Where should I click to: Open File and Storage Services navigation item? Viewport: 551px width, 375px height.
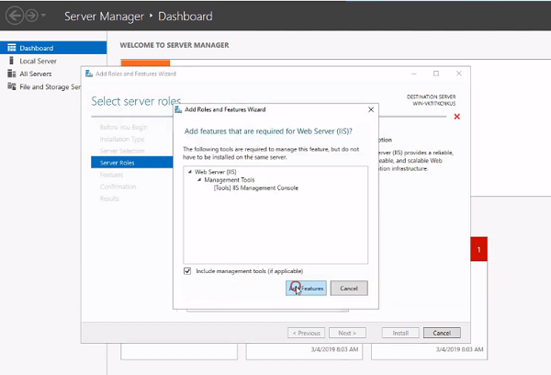tap(50, 87)
